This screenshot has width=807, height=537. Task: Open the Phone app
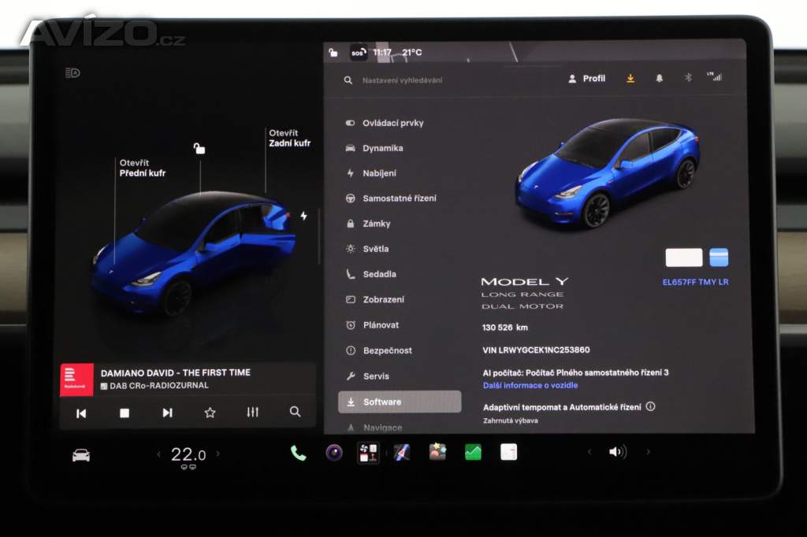point(298,454)
